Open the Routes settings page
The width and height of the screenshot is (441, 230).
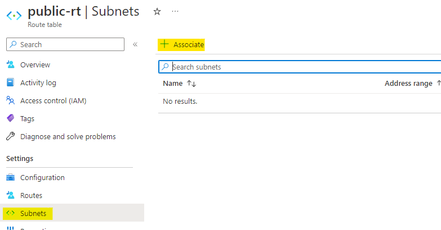31,196
